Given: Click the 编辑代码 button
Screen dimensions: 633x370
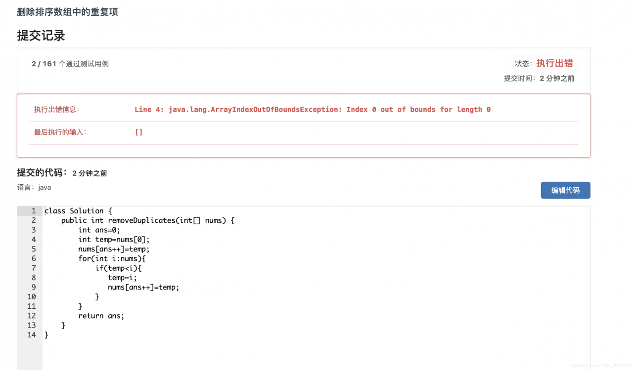Looking at the screenshot, I should pos(565,190).
